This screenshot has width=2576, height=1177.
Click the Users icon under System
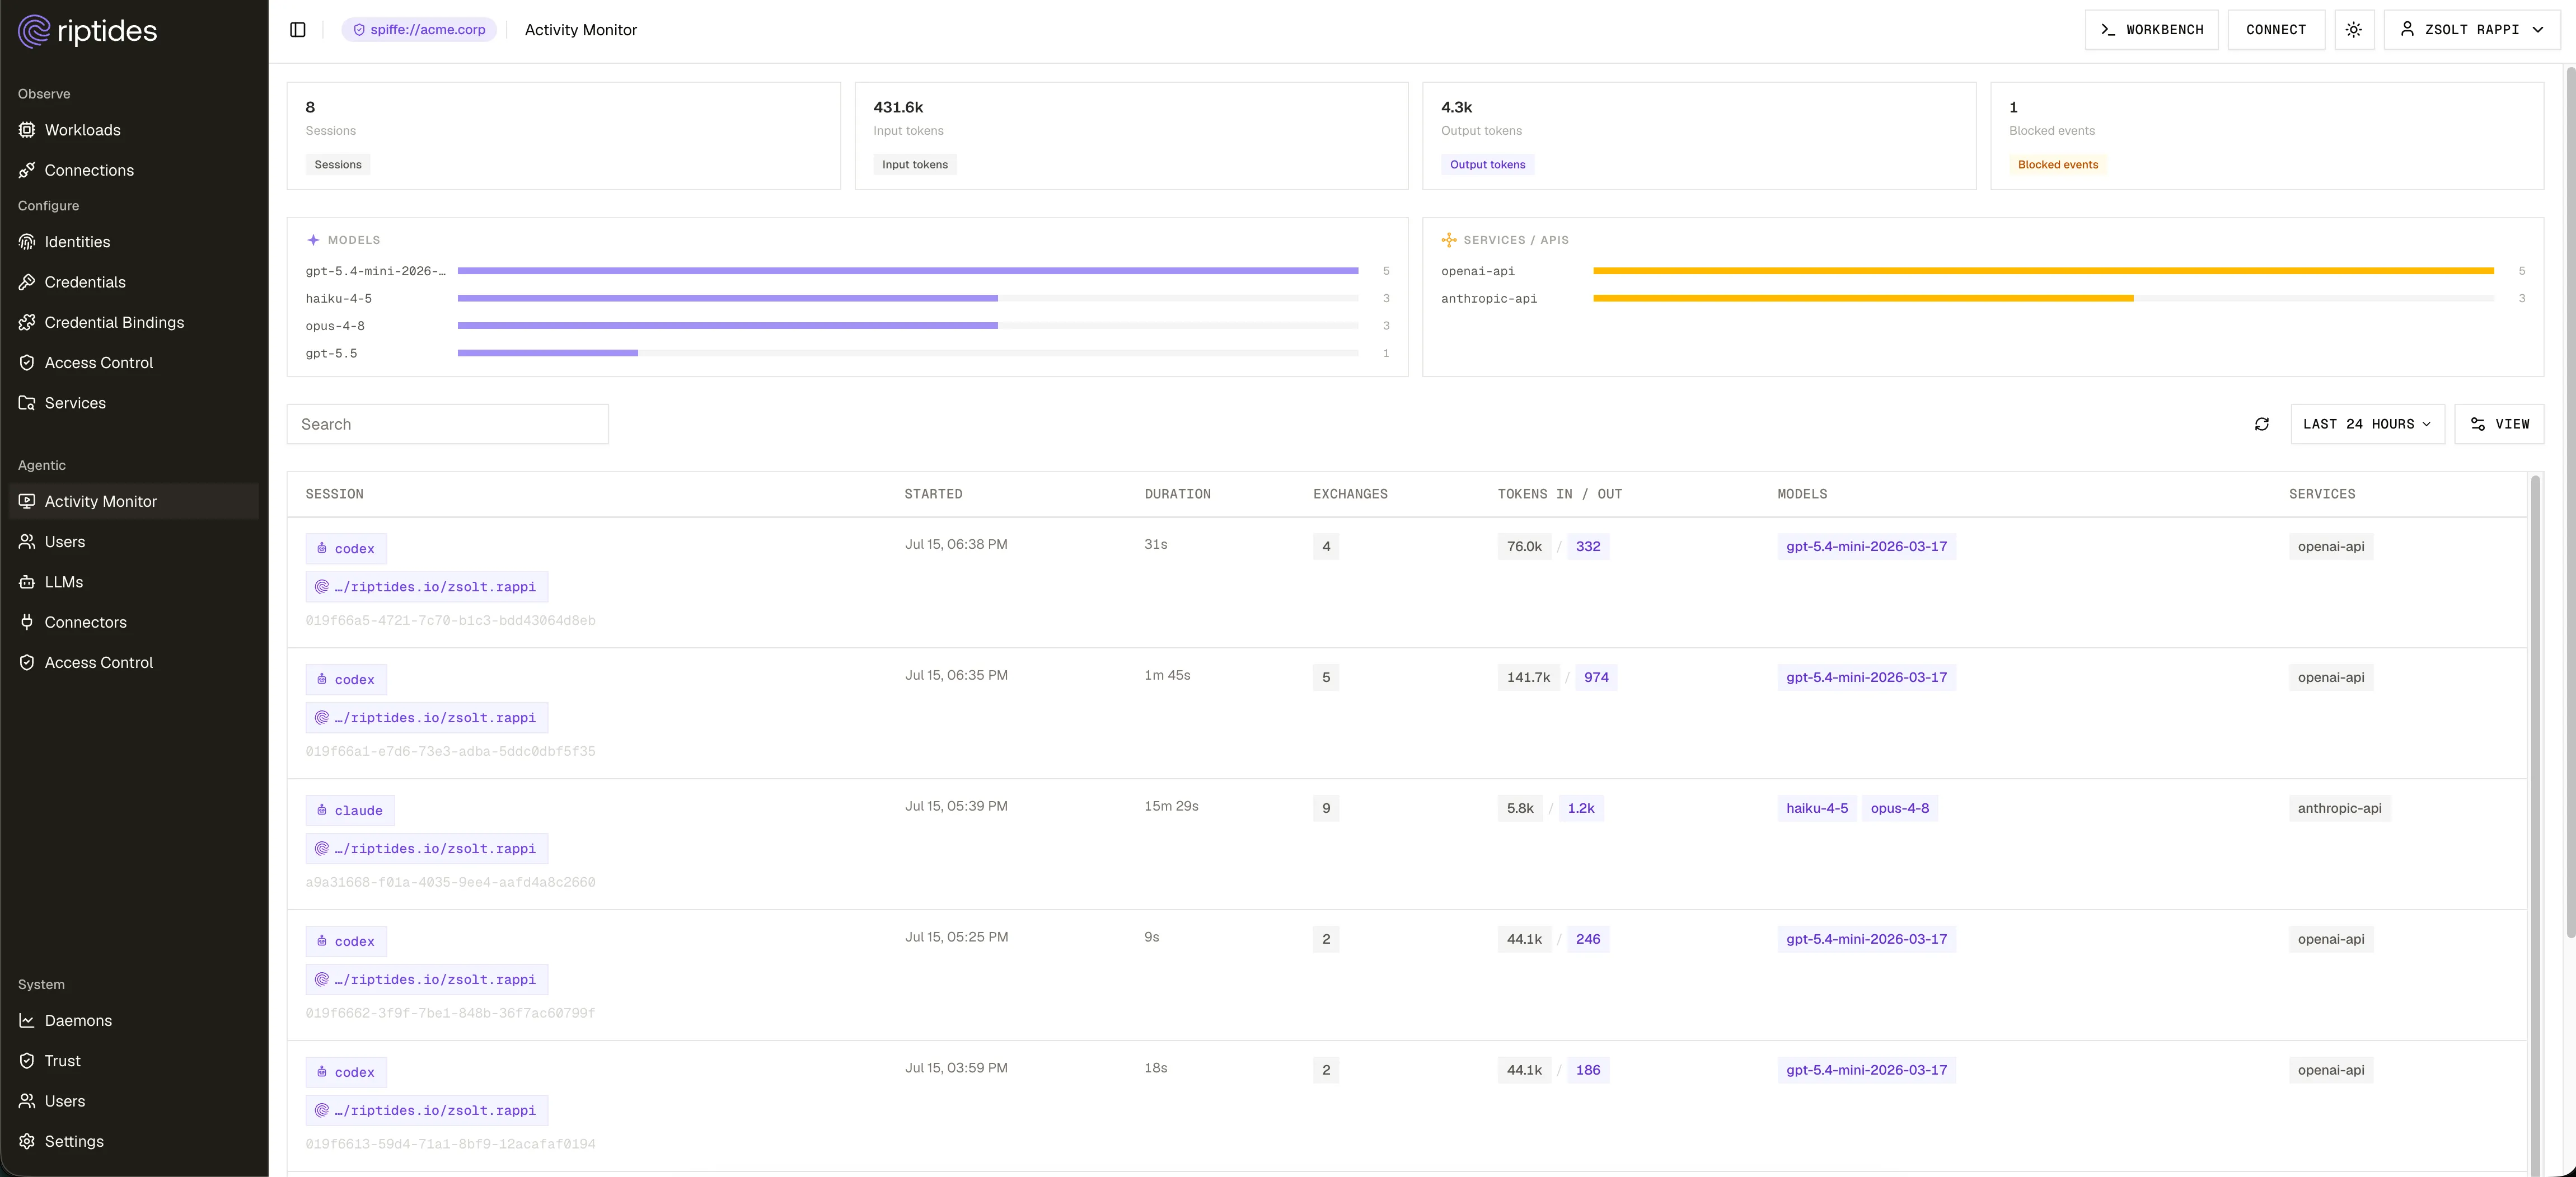[27, 1101]
